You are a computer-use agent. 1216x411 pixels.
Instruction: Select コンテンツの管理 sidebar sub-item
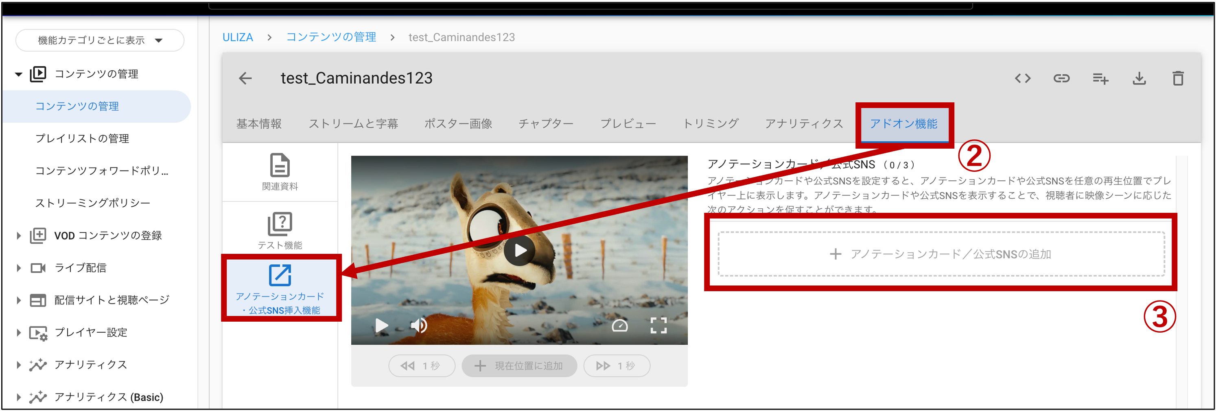97,106
